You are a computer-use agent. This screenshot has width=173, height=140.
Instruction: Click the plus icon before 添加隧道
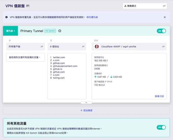[x=81, y=110]
